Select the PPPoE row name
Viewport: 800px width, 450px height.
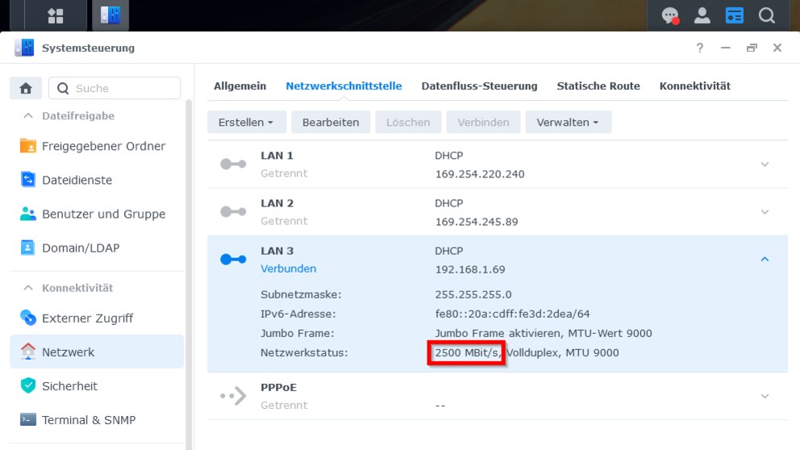(x=278, y=387)
